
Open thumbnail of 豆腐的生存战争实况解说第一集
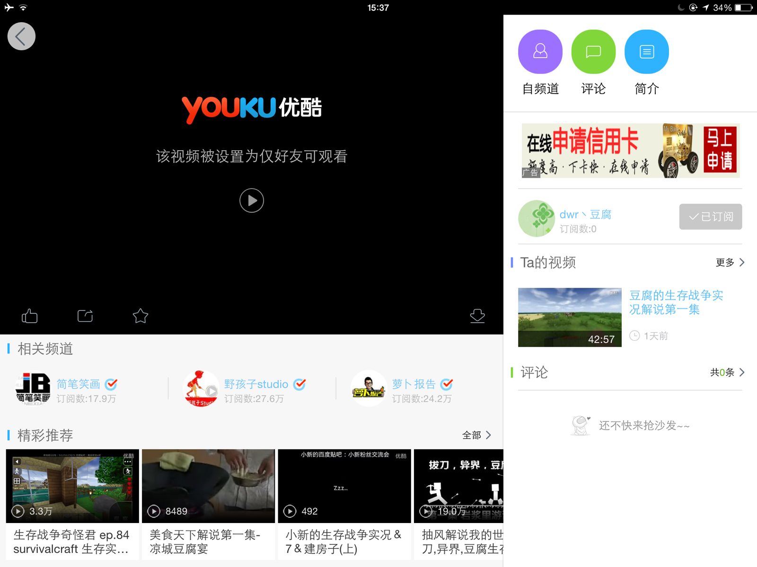[x=570, y=318]
